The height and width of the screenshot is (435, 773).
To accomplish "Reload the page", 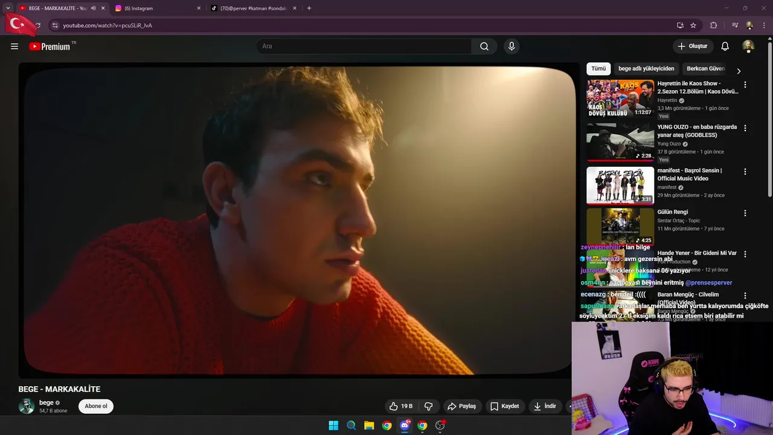I will click(x=37, y=25).
